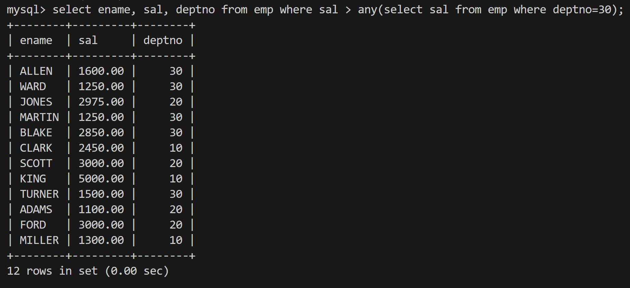
Task: Click the '(0.00 sec)' timing text
Action: (x=137, y=271)
